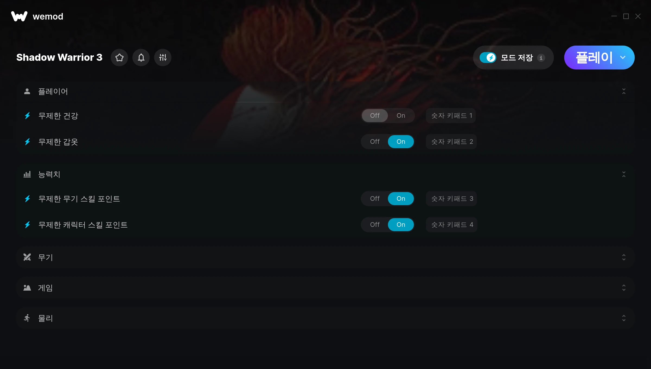The image size is (651, 369).
Task: Expand the 게임 section
Action: point(624,288)
